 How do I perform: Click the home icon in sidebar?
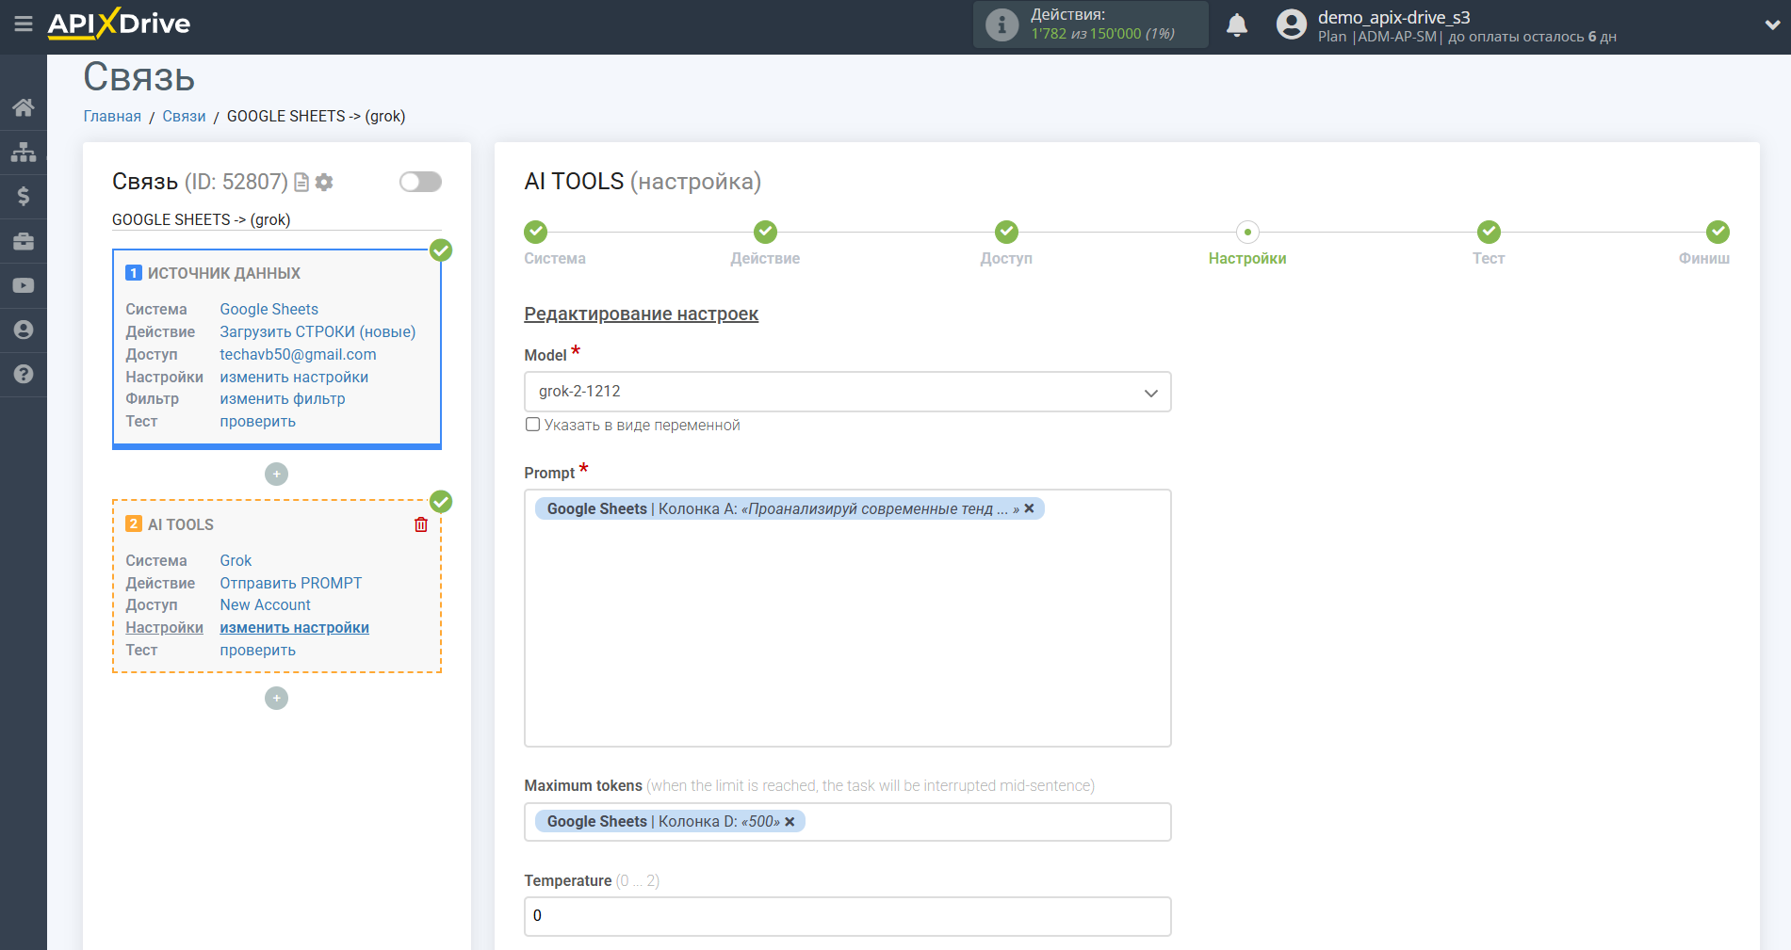click(23, 107)
